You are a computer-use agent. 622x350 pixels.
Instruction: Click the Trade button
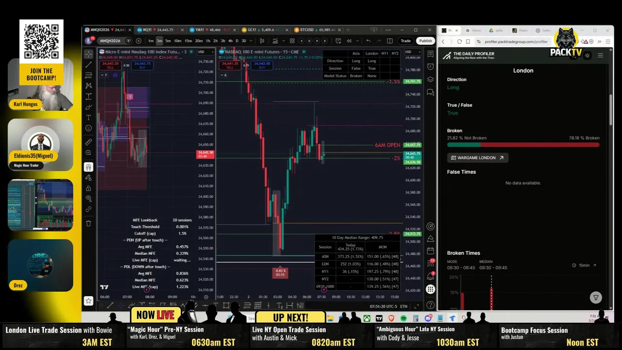pyautogui.click(x=406, y=41)
